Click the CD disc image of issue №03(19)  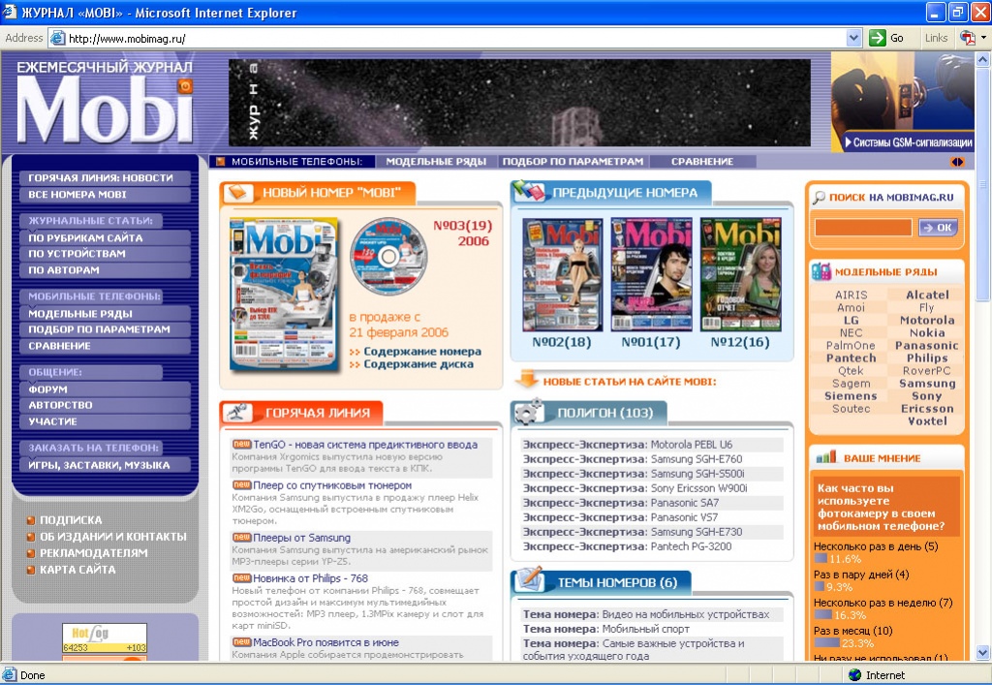click(387, 255)
